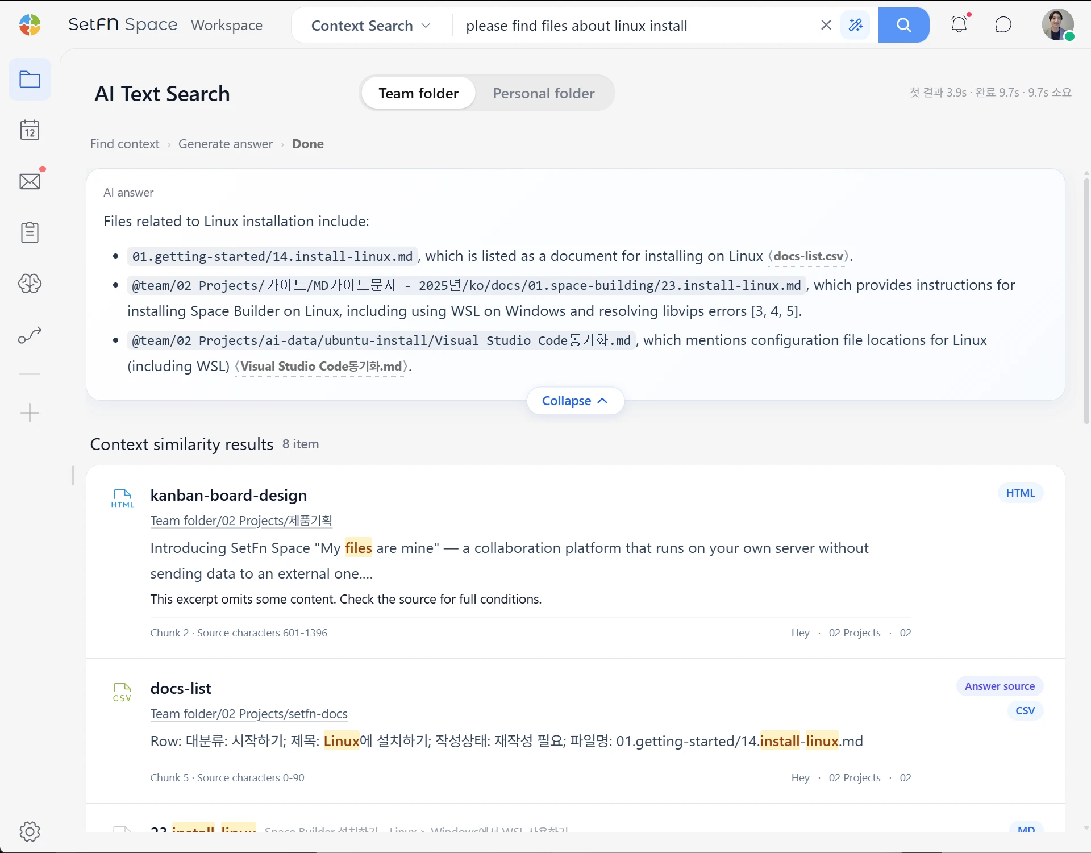Image resolution: width=1091 pixels, height=853 pixels.
Task: Collapse the AI answer panel
Action: [575, 401]
